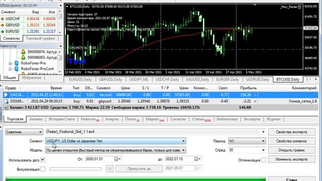Click the gbpusd buy order icon
Image resolution: width=322 pixels, height=181 pixels.
[6, 101]
